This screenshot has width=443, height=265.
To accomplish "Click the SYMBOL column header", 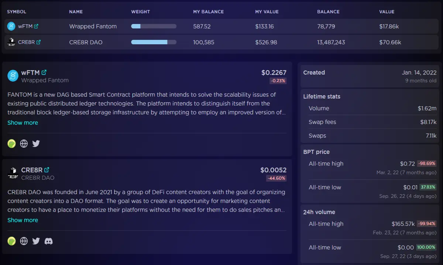I will click(x=17, y=12).
